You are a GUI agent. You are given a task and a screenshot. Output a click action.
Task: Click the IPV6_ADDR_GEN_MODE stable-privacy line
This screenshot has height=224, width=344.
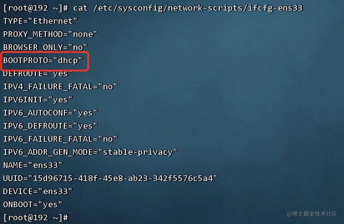[90, 152]
